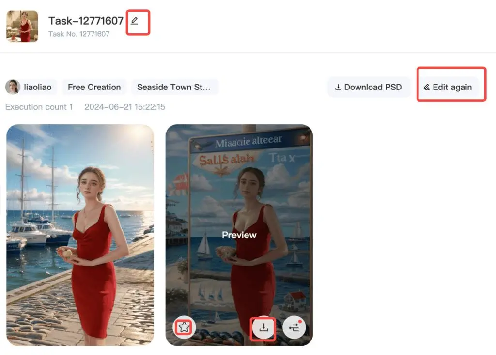The height and width of the screenshot is (355, 496).
Task: Click the Edit again button
Action: (448, 87)
